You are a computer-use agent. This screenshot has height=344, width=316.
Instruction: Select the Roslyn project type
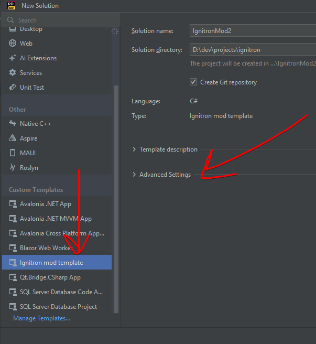click(57, 168)
